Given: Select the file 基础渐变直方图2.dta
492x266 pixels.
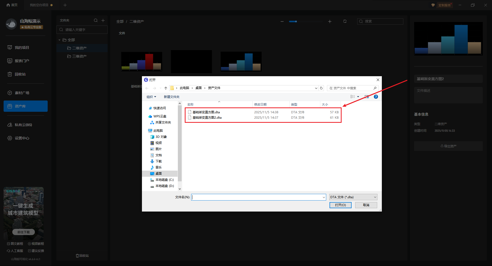Looking at the screenshot, I should tap(207, 118).
